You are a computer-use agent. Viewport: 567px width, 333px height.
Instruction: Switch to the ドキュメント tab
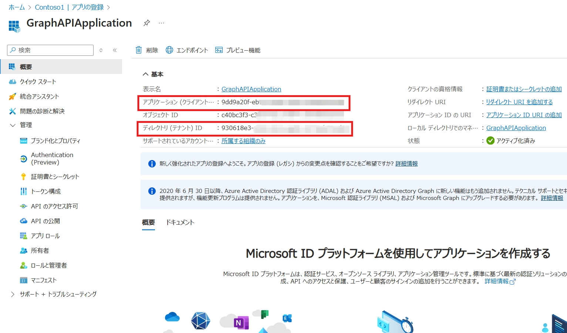(x=180, y=222)
